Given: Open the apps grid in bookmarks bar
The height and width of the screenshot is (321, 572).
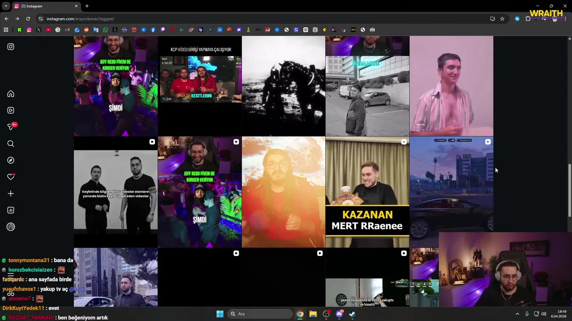Looking at the screenshot, I should pyautogui.click(x=6, y=30).
